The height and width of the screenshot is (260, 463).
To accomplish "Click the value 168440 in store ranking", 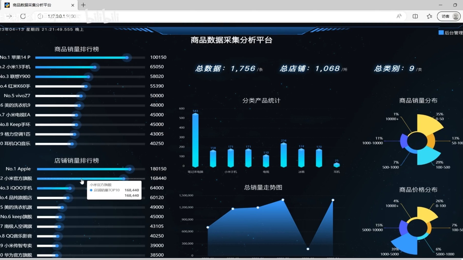I will [158, 178].
